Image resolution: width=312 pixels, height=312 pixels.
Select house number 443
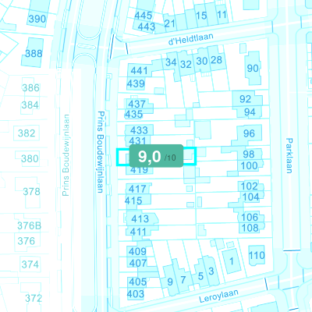tap(147, 27)
